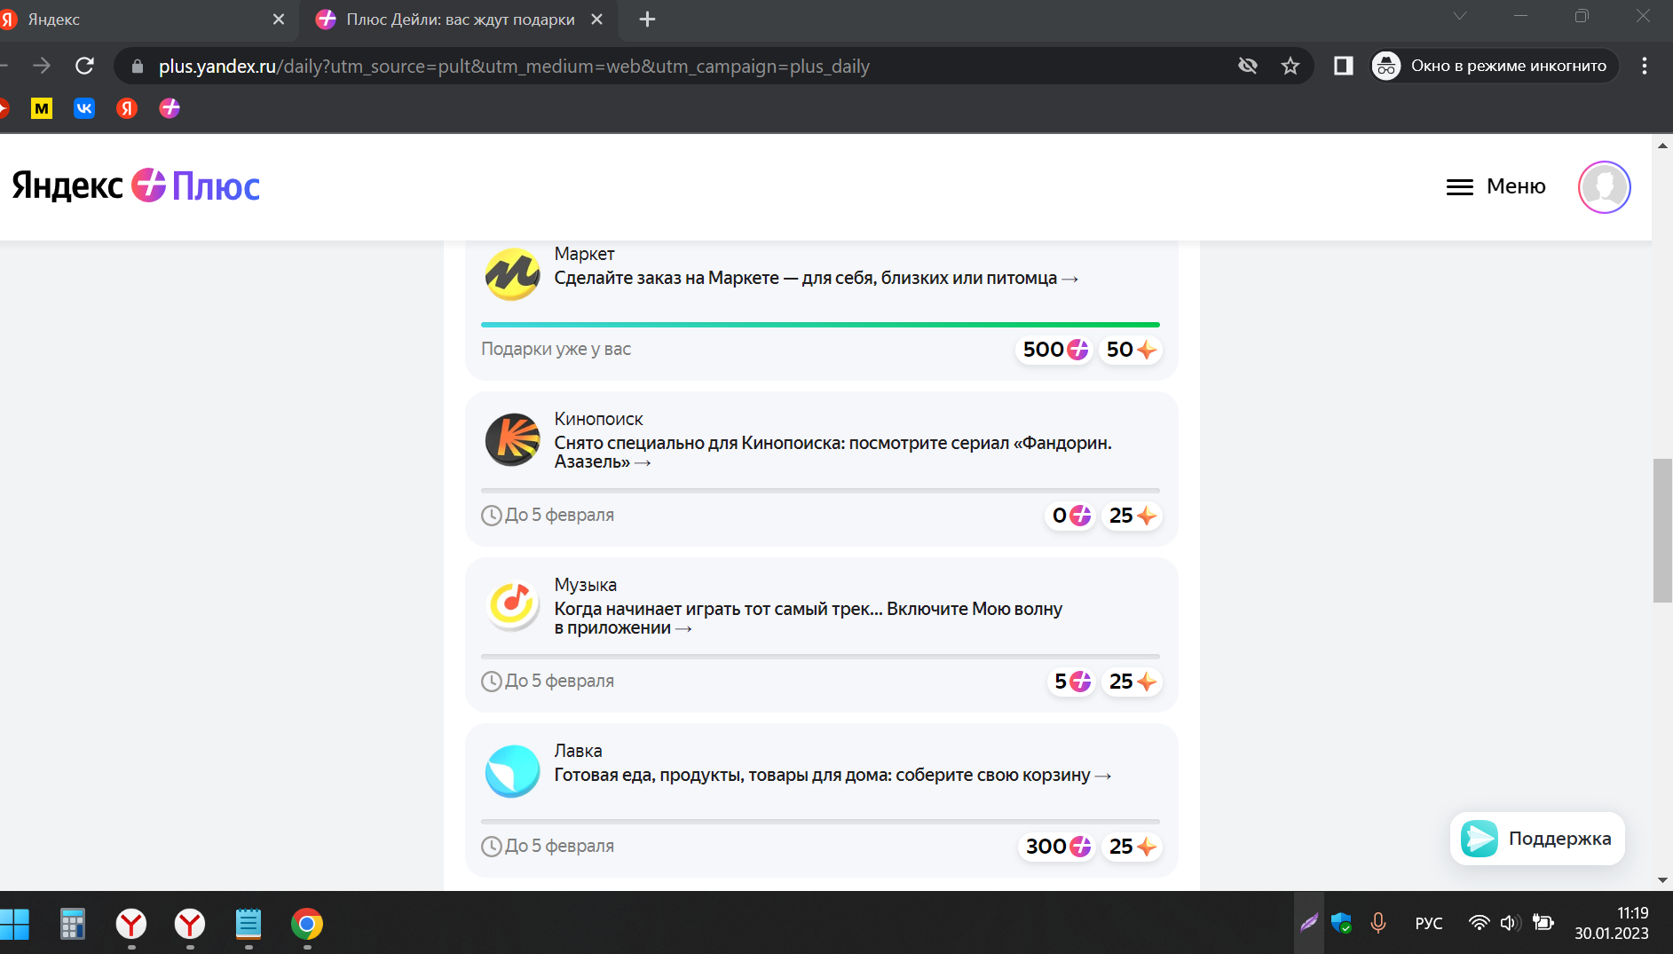Viewport: 1673px width, 954px height.
Task: Click the Плюс logo in page header
Action: pos(196,185)
